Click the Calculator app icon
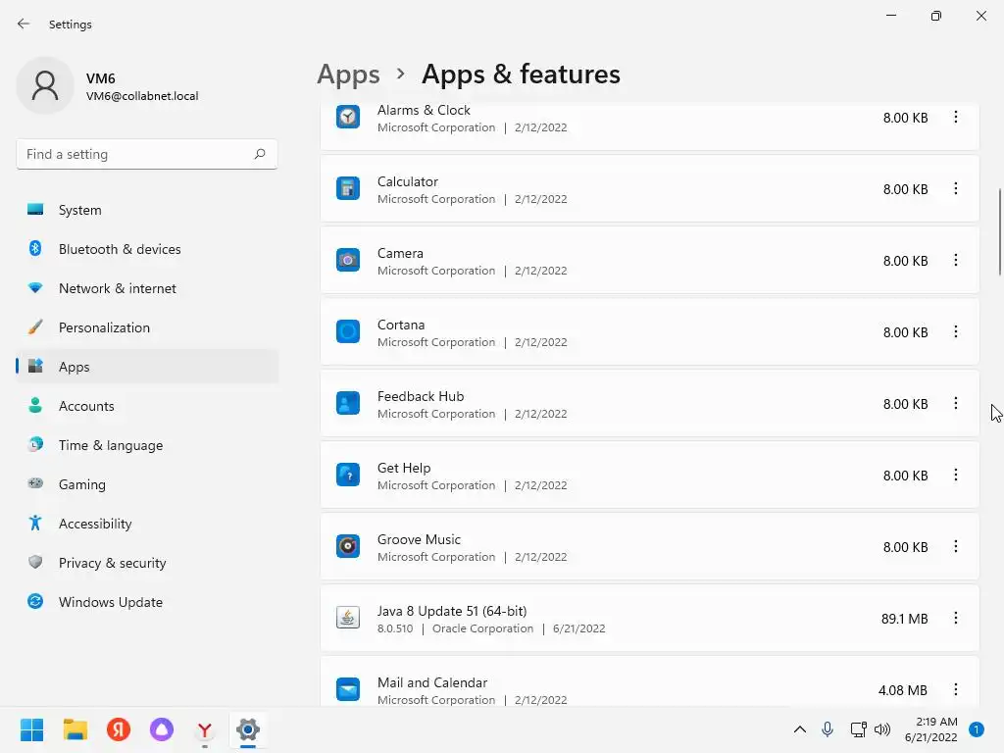Viewport: 1004px width, 753px height. tap(348, 189)
